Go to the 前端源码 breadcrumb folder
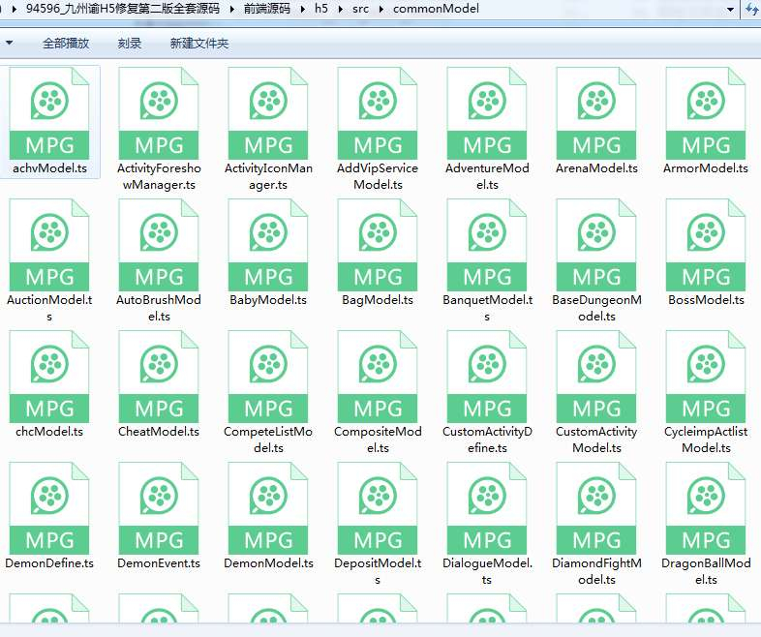The image size is (761, 637). pyautogui.click(x=266, y=9)
